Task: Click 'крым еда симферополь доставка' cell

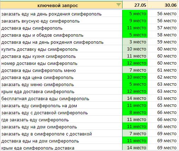Action: tap(61, 147)
